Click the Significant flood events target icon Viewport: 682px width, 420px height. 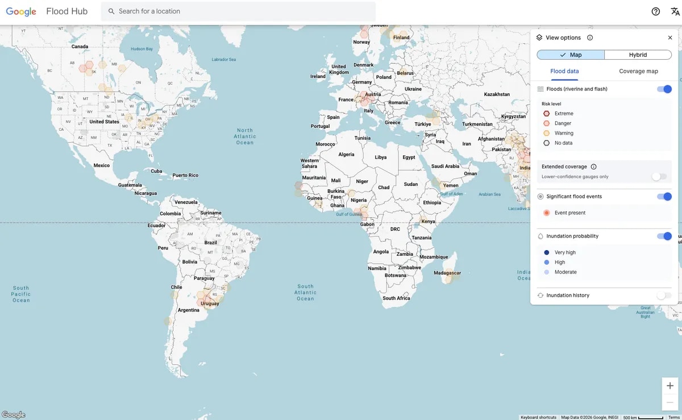tap(540, 197)
